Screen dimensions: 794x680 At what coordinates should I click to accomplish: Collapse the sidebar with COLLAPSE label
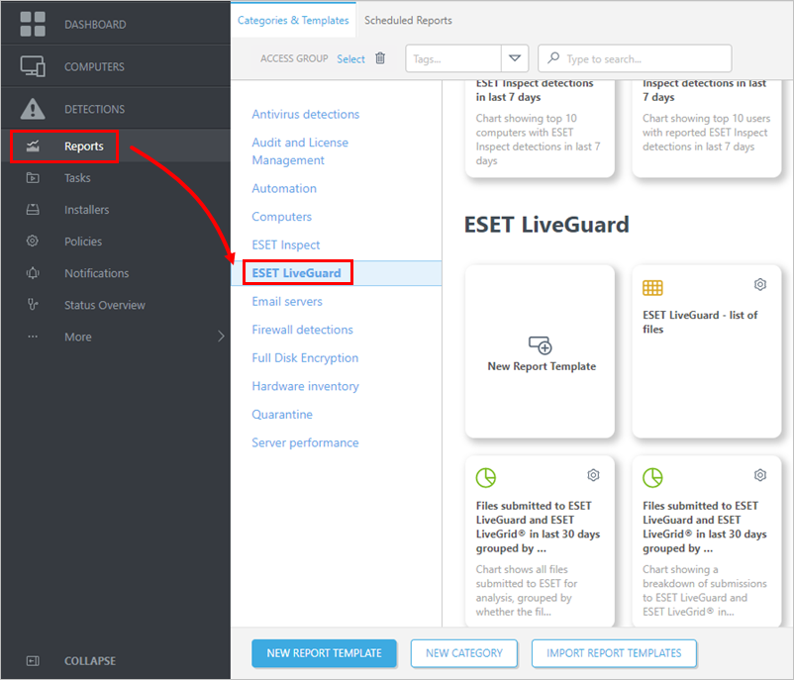[x=90, y=661]
